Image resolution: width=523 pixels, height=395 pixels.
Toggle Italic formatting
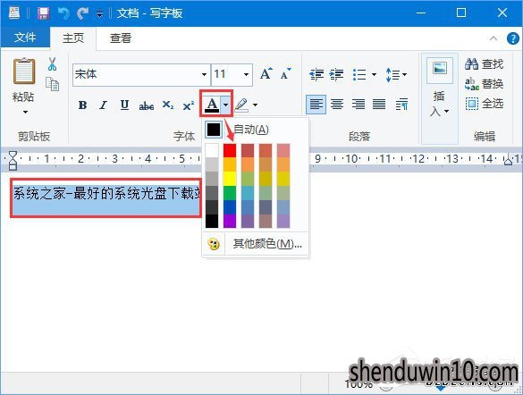click(104, 105)
